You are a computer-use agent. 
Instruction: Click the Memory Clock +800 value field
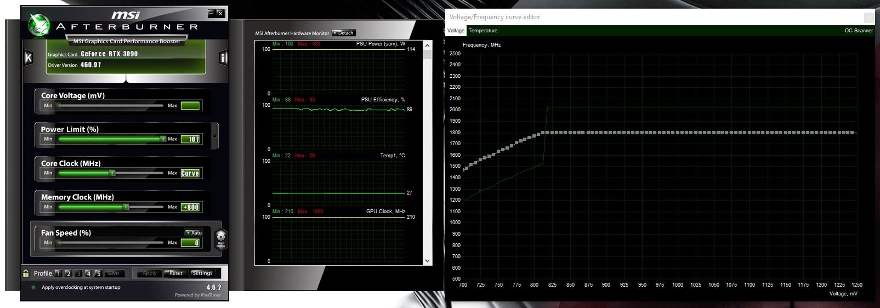coord(190,207)
